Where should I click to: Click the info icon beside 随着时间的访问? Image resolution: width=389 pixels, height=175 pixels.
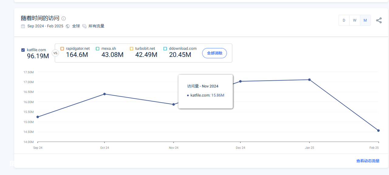click(x=64, y=19)
